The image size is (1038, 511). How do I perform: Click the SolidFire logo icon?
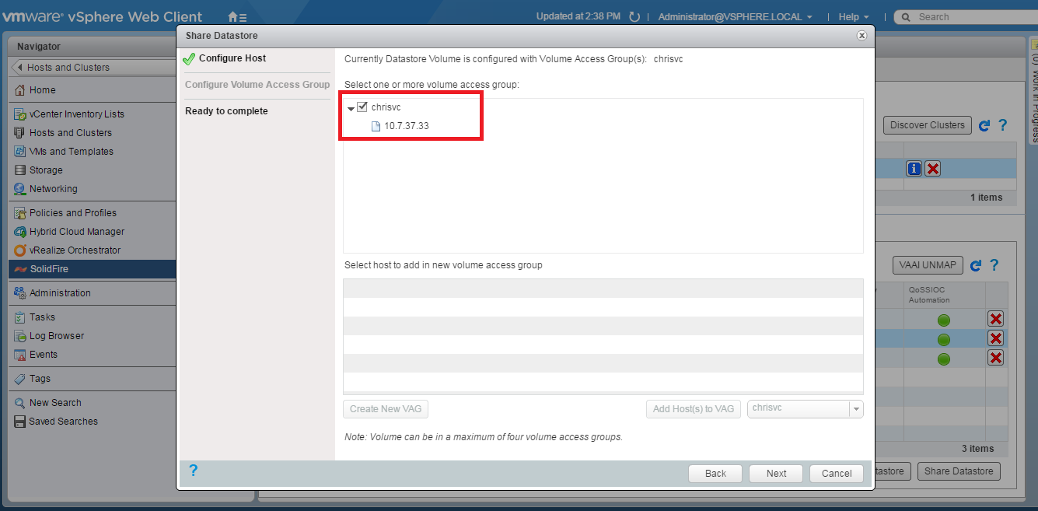(20, 269)
